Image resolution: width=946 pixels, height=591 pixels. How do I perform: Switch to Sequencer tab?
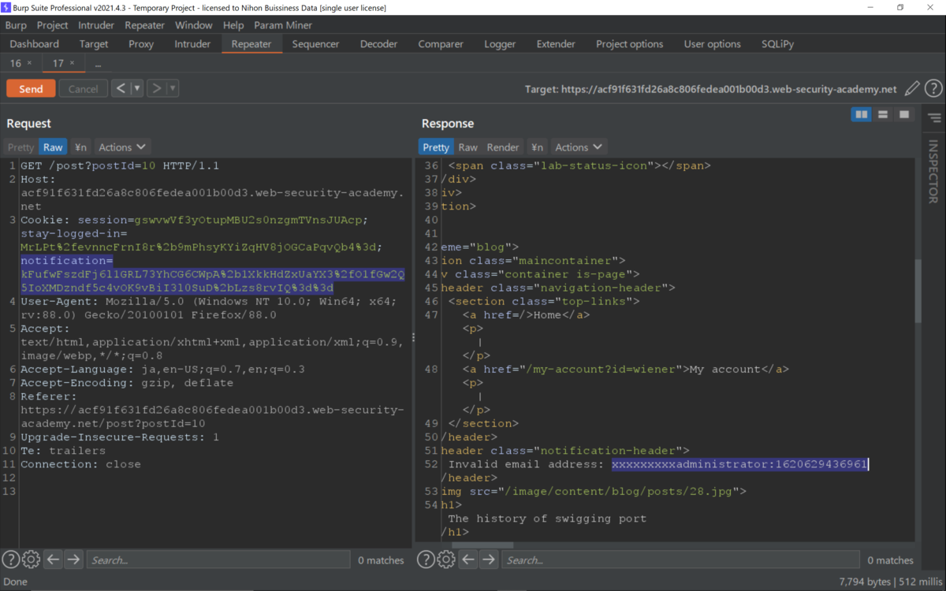(315, 44)
